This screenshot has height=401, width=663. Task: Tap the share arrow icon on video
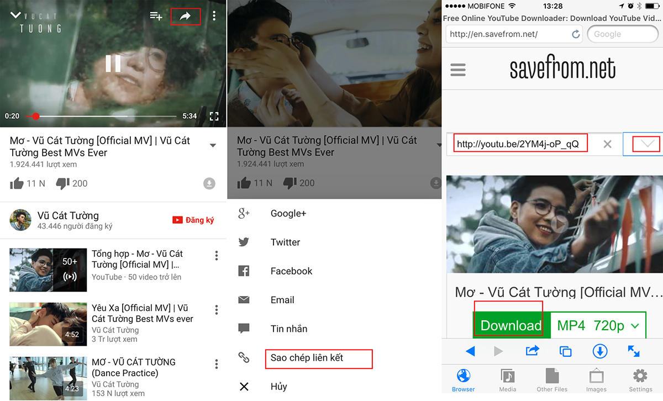[x=185, y=16]
